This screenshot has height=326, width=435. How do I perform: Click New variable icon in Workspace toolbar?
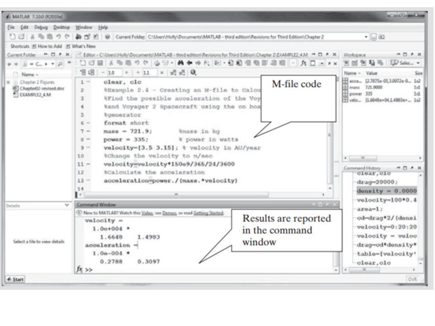tap(346, 63)
